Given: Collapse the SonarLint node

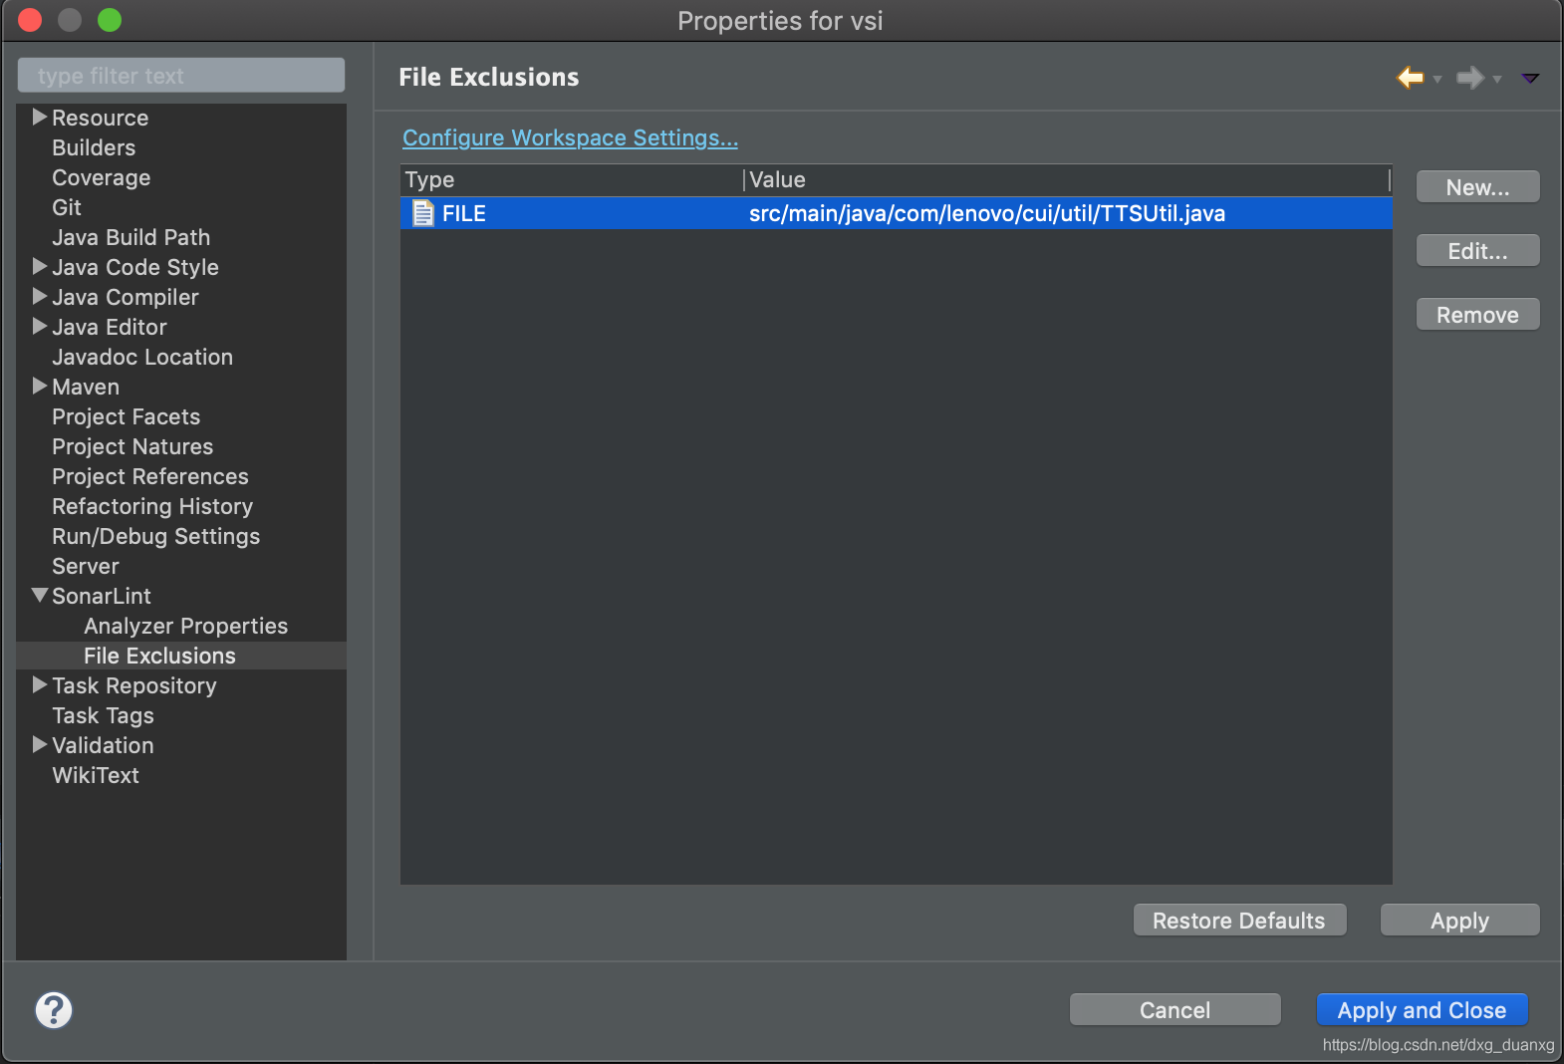Looking at the screenshot, I should (x=40, y=595).
